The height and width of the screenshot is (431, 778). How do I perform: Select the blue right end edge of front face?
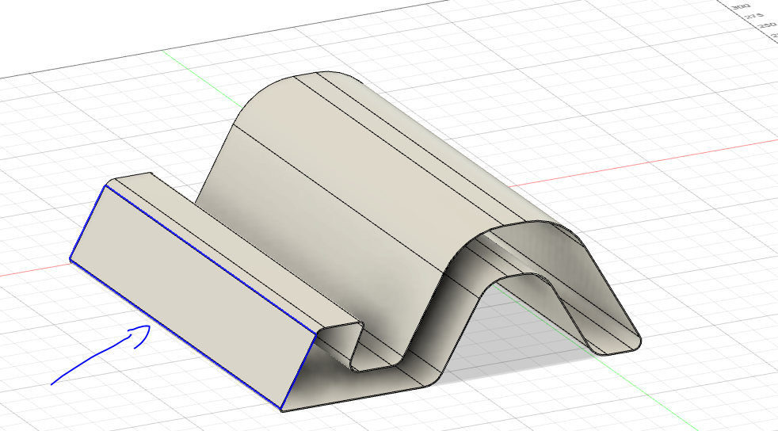point(299,372)
